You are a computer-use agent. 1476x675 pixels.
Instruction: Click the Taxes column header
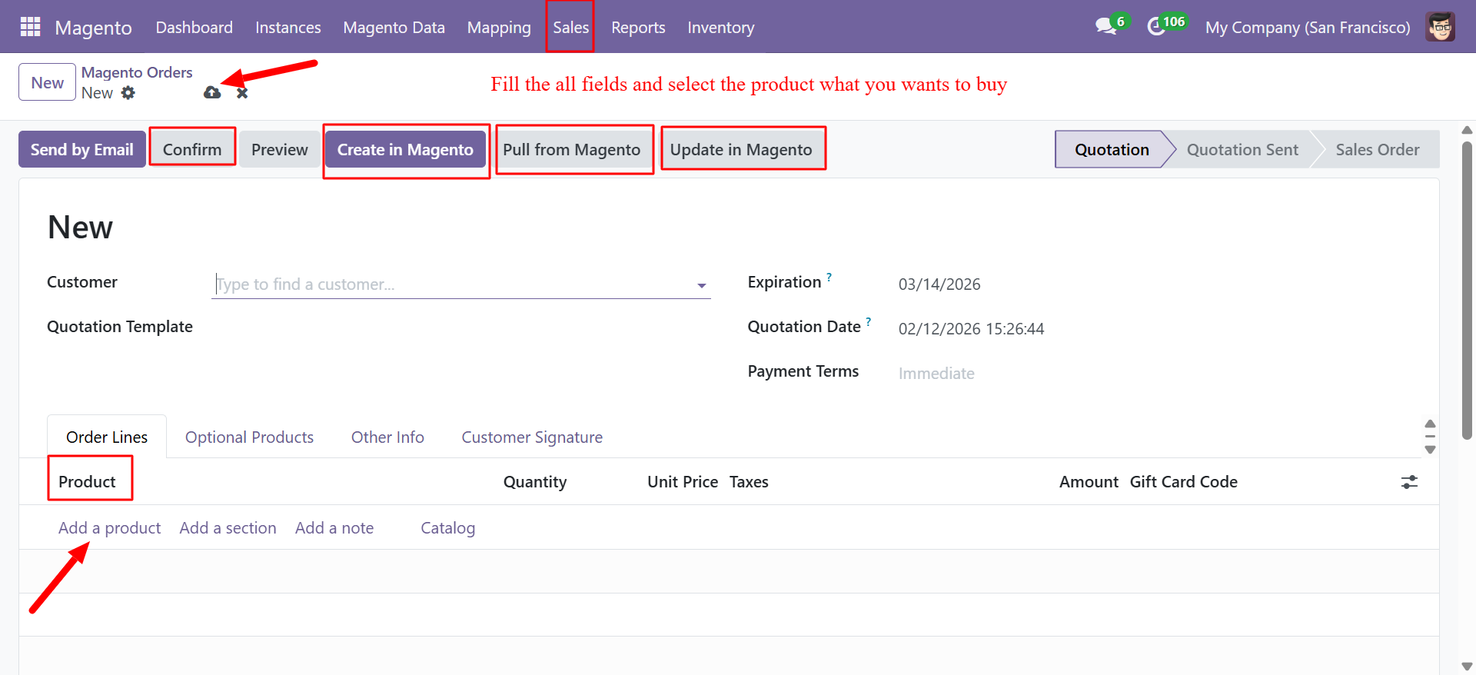tap(749, 481)
